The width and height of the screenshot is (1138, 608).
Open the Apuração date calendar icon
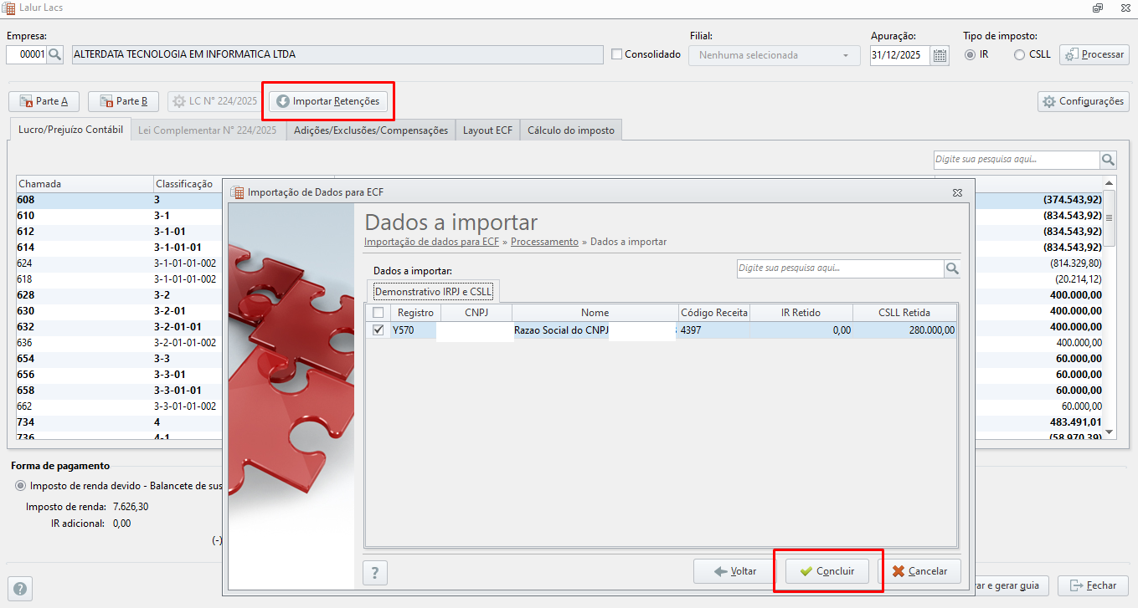pos(940,55)
